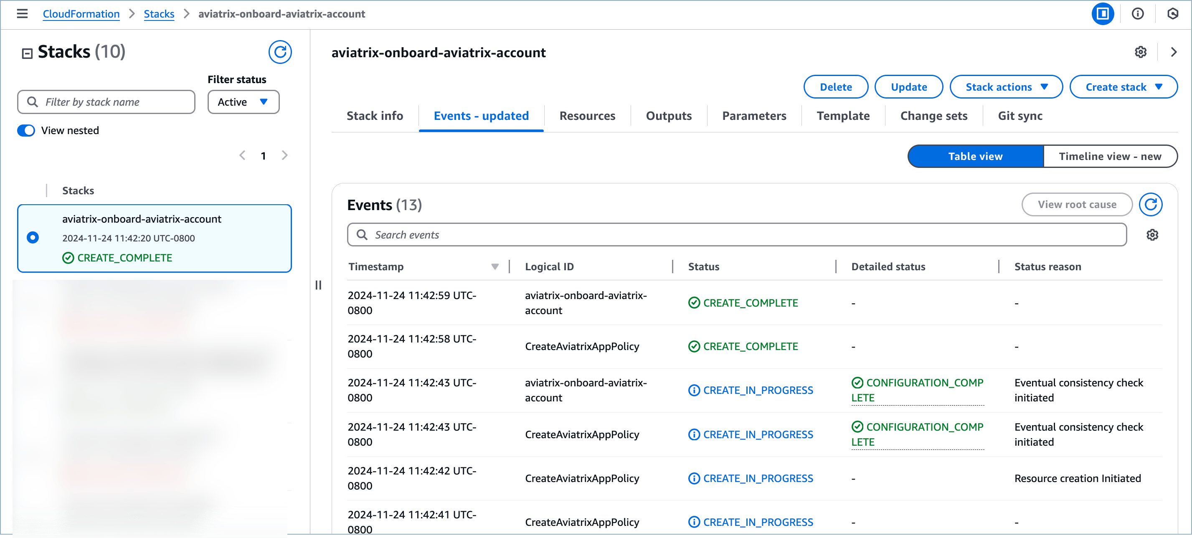1192x538 pixels.
Task: Click the Delete stack button
Action: coord(836,87)
